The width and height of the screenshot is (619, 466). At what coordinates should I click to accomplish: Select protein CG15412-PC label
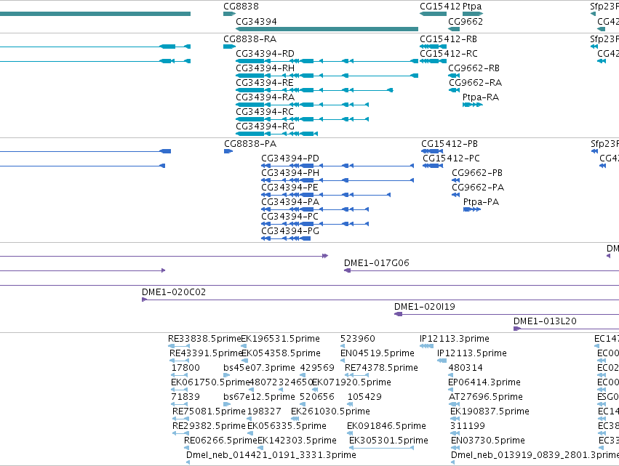pos(451,158)
